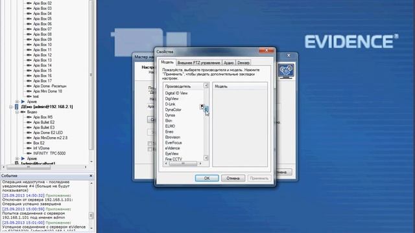415x233 pixels.
Task: Click the server icon of ДЕмо admin@192.168.2.1
Action: [16, 107]
